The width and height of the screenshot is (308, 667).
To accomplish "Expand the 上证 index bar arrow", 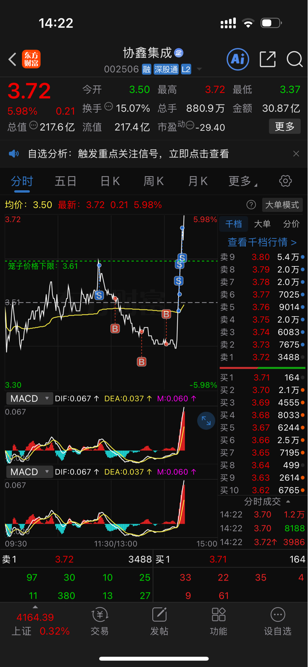I will click(35, 607).
